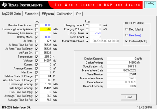Click the Serial Number 32204
This screenshot has width=157, height=109.
[x=122, y=74]
